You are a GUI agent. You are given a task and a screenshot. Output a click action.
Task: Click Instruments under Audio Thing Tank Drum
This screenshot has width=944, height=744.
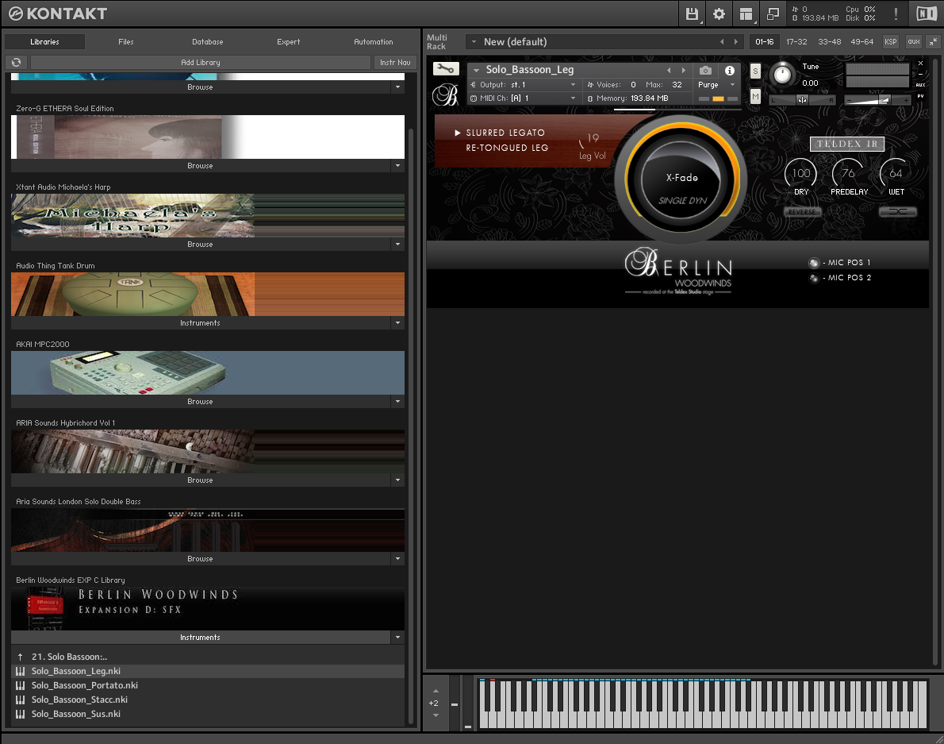pyautogui.click(x=200, y=323)
